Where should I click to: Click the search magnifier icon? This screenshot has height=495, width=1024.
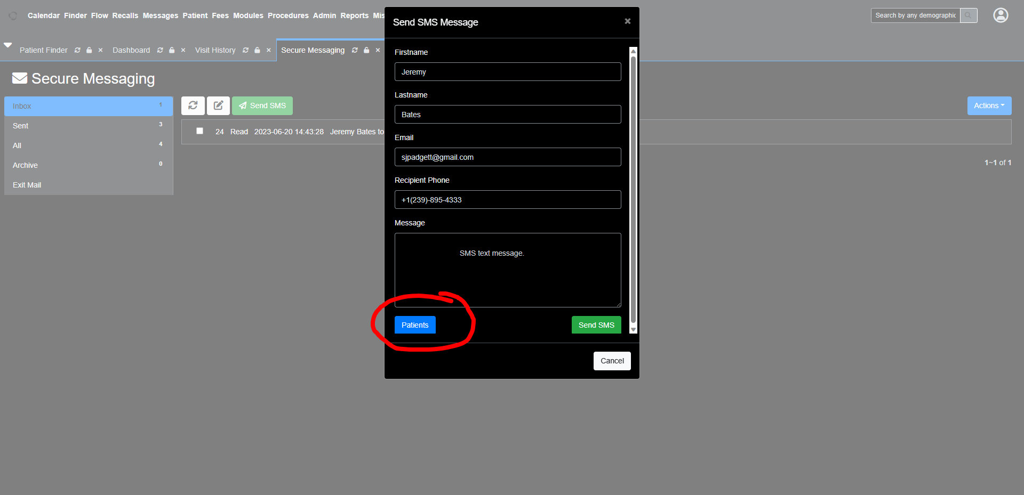tap(968, 15)
